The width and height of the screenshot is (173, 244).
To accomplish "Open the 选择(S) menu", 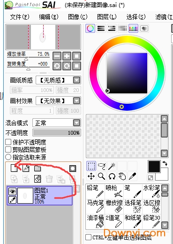I will [x=136, y=17].
